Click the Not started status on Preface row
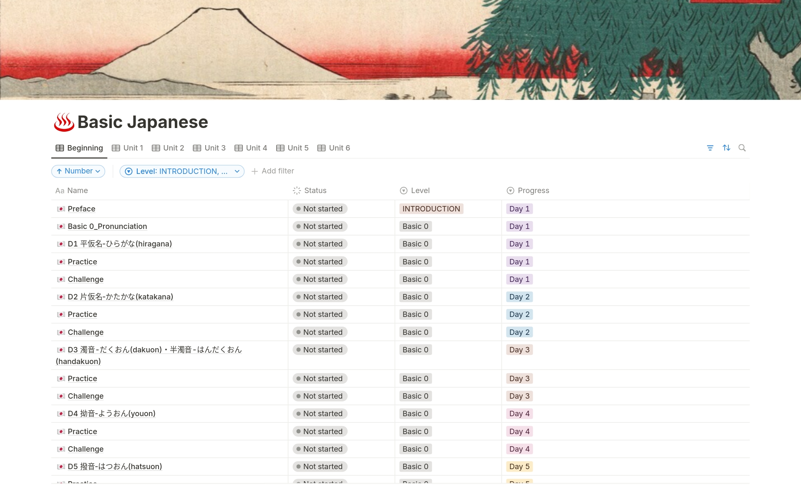The width and height of the screenshot is (801, 500). click(x=320, y=209)
